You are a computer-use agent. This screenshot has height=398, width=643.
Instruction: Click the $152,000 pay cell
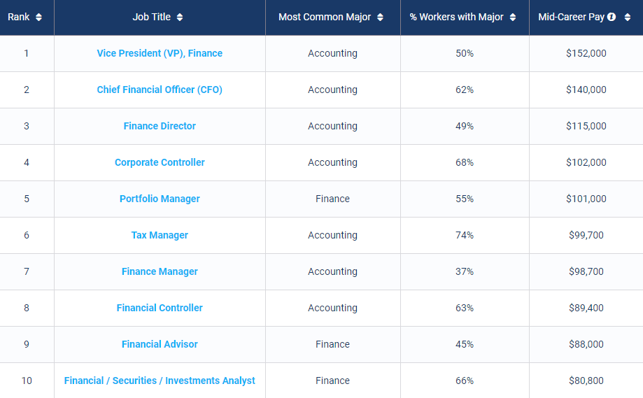tap(586, 53)
